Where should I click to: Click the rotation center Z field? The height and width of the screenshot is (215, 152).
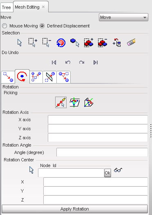(x=96, y=200)
